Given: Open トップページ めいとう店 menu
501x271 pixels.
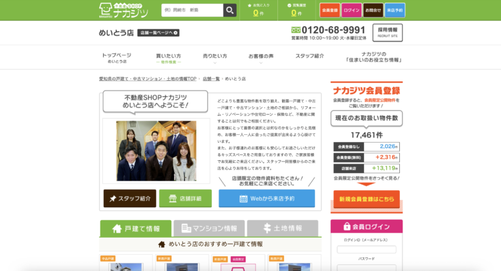Looking at the screenshot, I should click(117, 58).
